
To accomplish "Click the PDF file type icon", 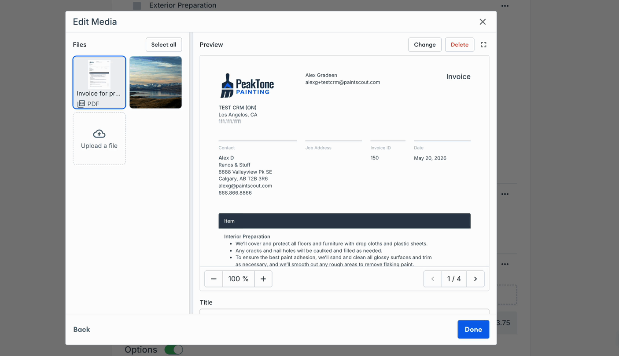I will click(81, 104).
